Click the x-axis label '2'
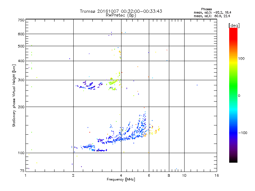Image resolution: width=255 pixels, height=191 pixels. pos(73,175)
